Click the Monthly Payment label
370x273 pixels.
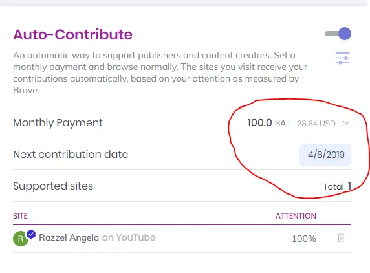(58, 123)
